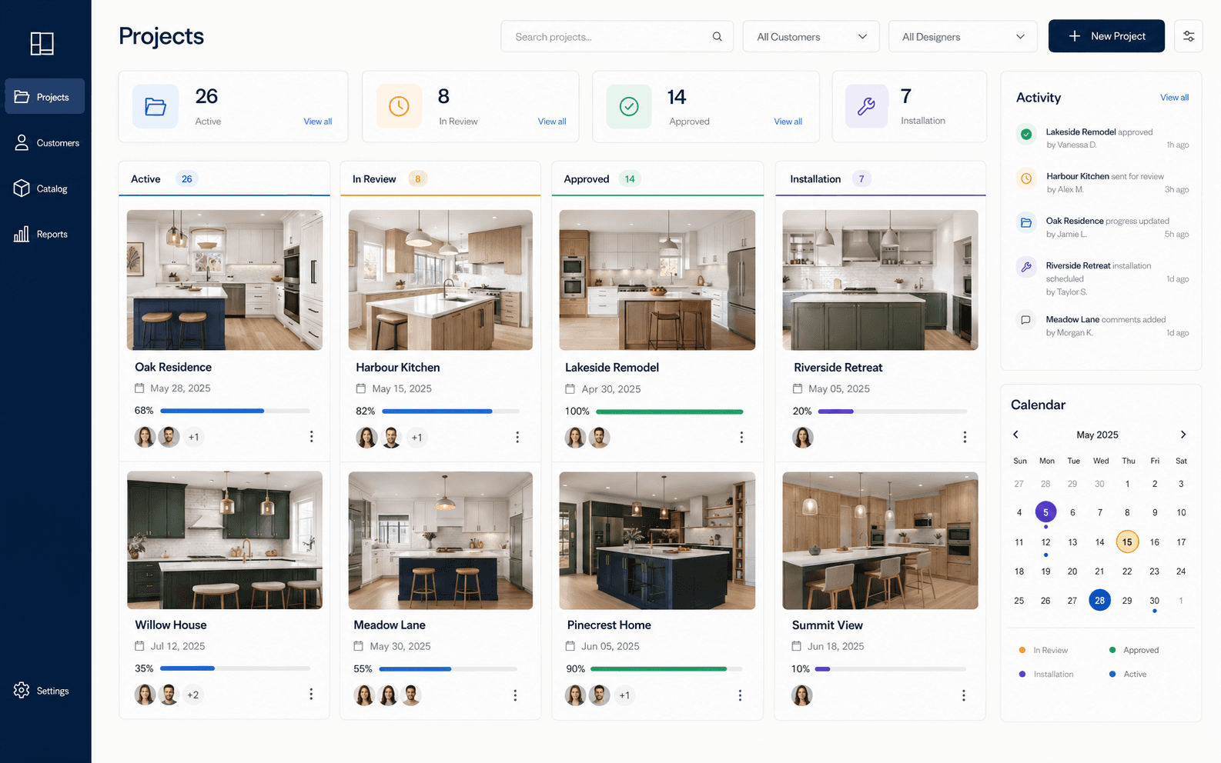Click the New Project button
This screenshot has width=1221, height=763.
tap(1106, 36)
